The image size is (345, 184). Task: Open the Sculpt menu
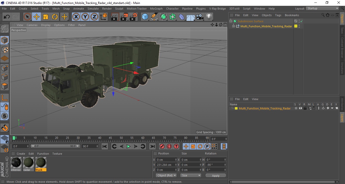(119, 9)
